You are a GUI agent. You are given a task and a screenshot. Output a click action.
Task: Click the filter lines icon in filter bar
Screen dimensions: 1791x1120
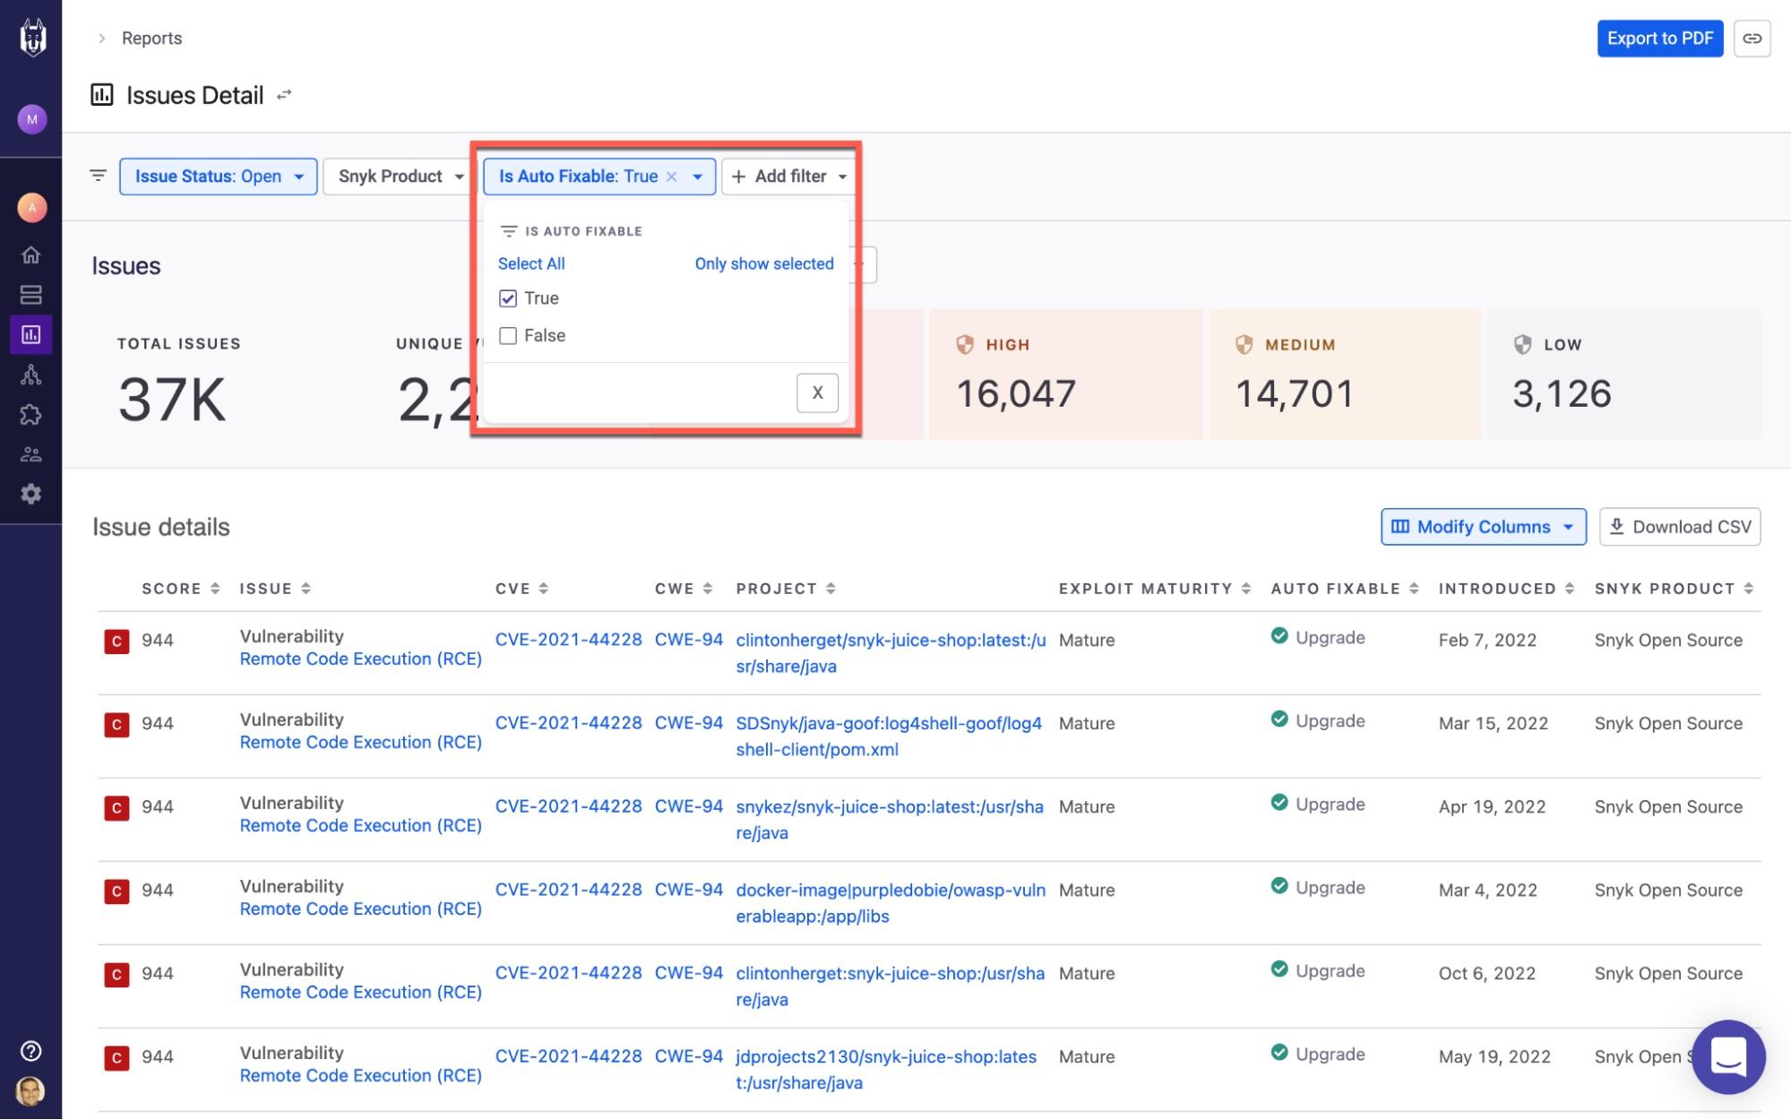click(x=99, y=176)
